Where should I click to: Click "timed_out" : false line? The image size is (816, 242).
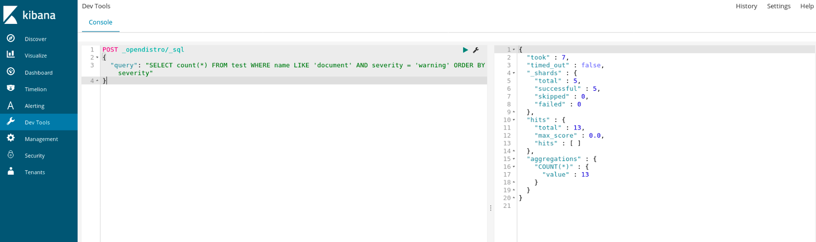coord(565,65)
